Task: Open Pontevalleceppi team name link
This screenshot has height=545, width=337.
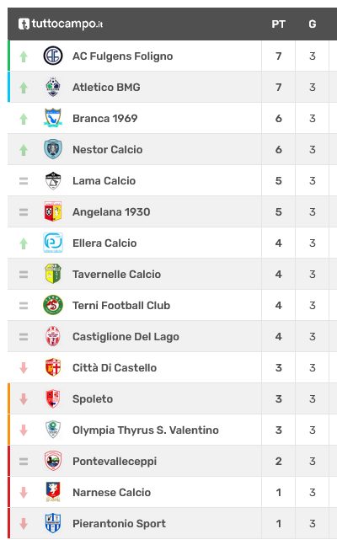Action: pos(115,462)
